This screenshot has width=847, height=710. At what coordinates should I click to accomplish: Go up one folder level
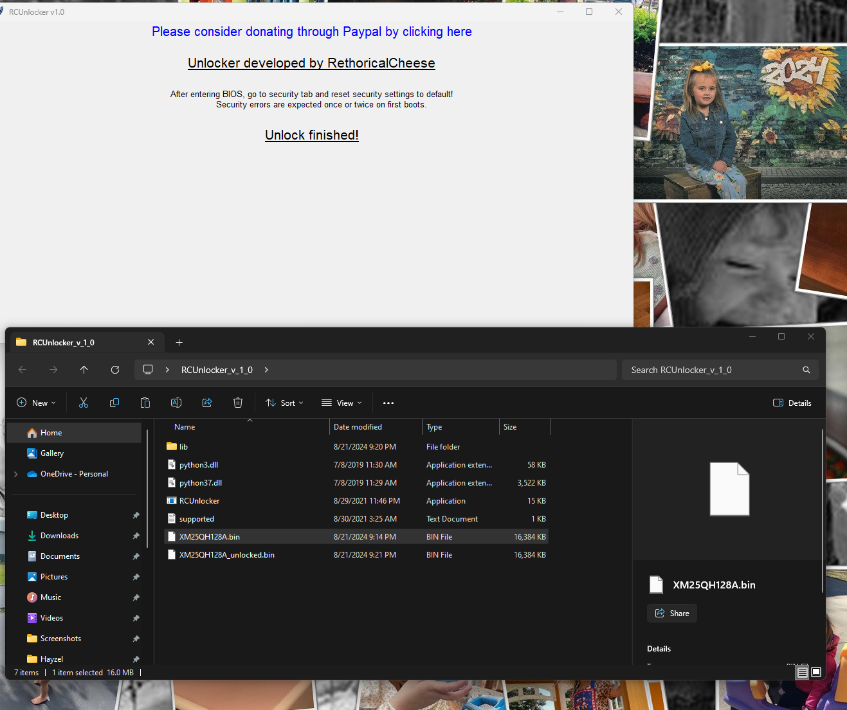84,370
